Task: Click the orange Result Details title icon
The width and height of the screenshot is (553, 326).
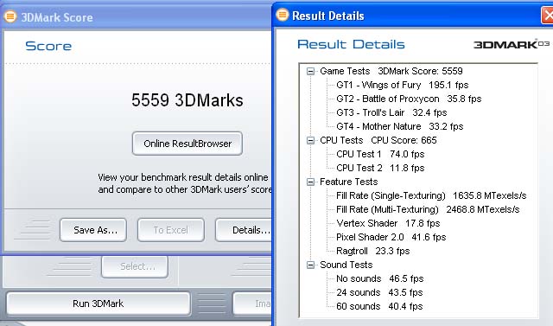Action: (x=283, y=16)
